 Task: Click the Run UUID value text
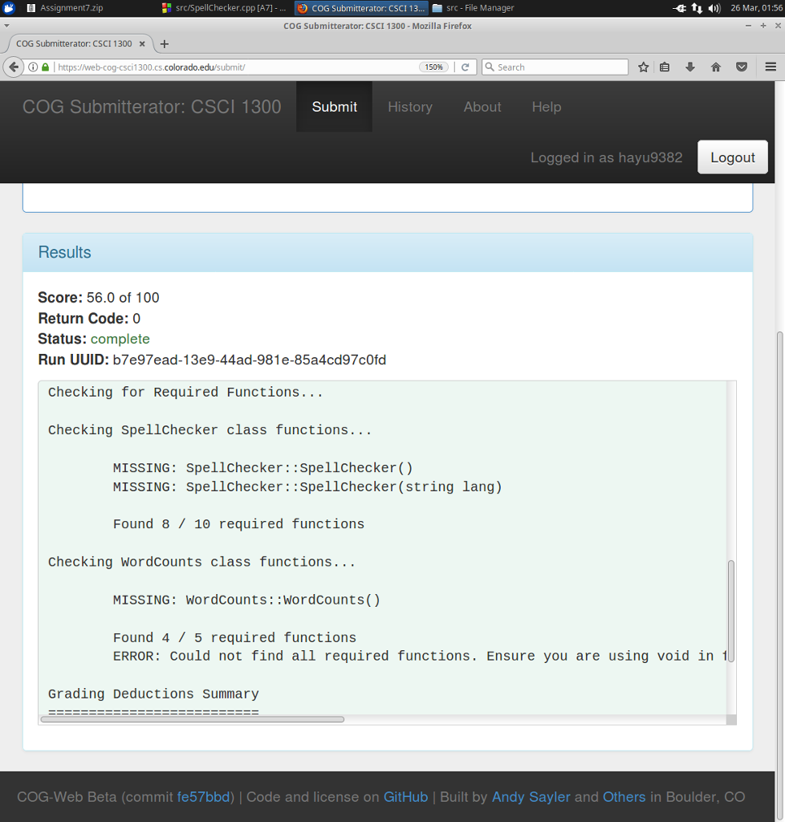point(250,360)
